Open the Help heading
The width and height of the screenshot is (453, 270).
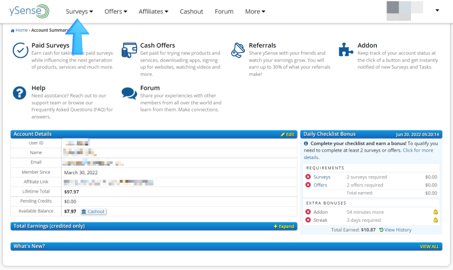[x=38, y=88]
